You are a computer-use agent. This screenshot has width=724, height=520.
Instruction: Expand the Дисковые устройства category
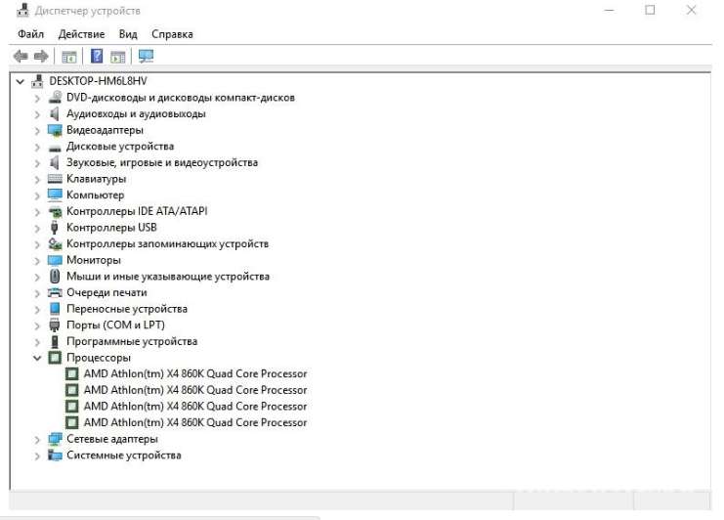tap(37, 147)
